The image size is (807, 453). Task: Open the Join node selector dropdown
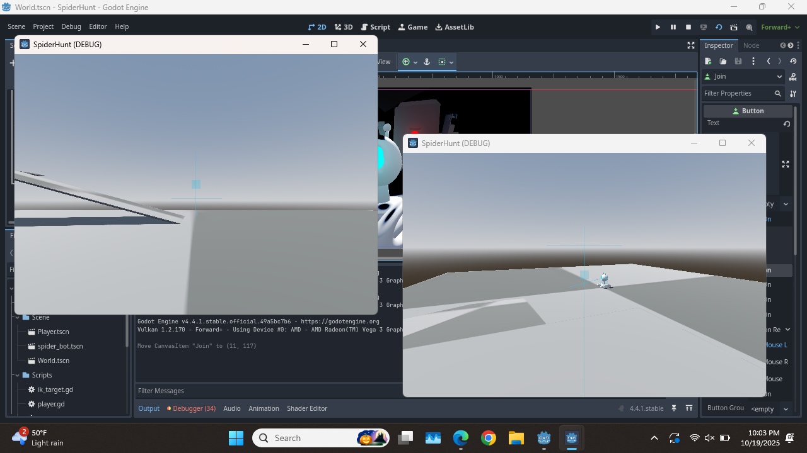click(x=743, y=76)
